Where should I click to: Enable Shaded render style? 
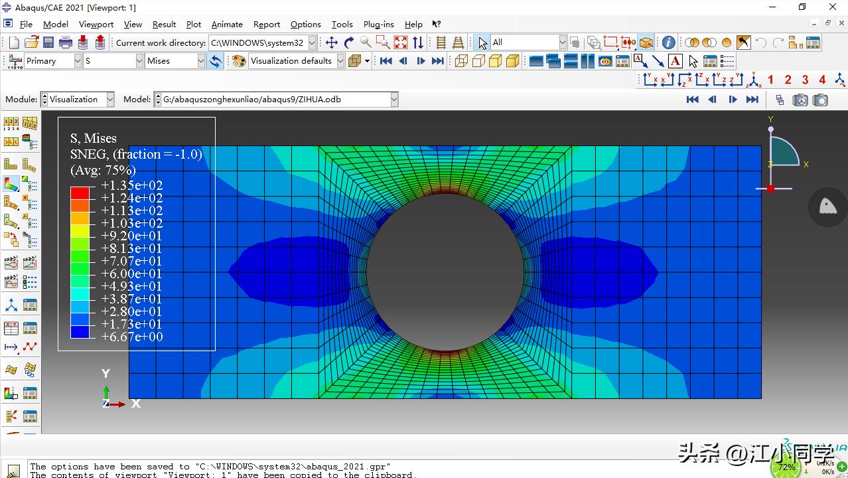(513, 60)
